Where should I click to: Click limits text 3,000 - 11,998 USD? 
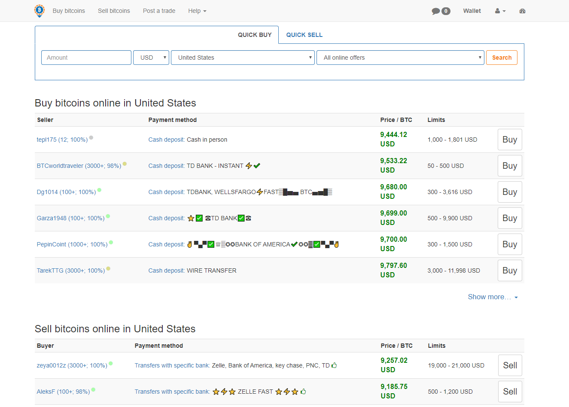coord(454,270)
